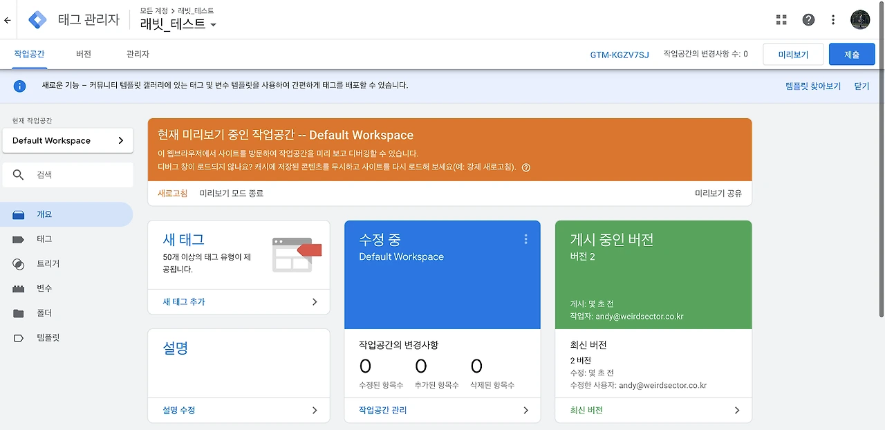Click into the 검색 search field
The height and width of the screenshot is (430, 885).
pos(68,175)
